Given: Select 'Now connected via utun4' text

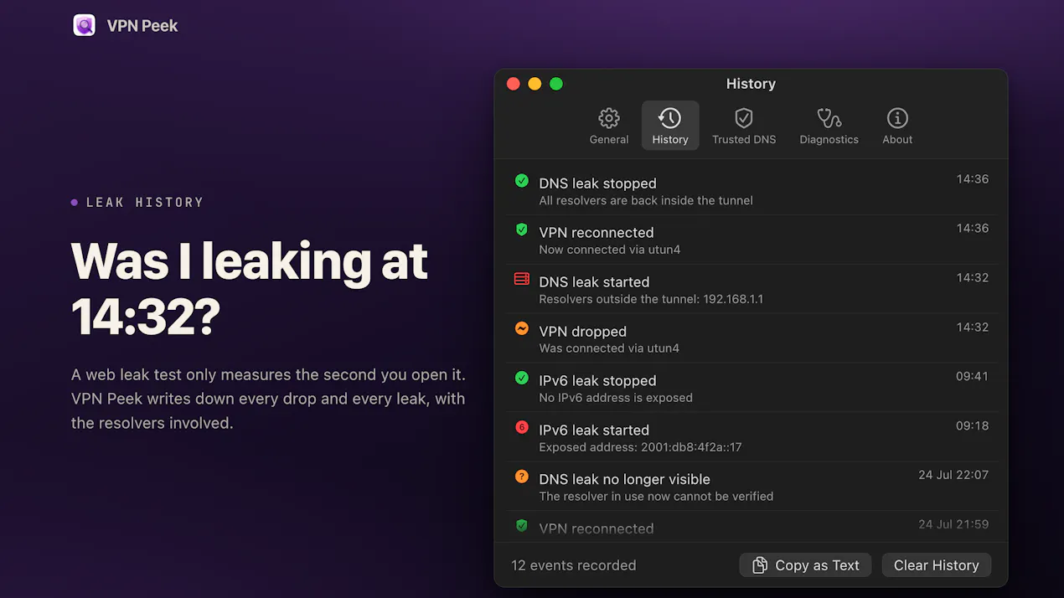Looking at the screenshot, I should 610,250.
